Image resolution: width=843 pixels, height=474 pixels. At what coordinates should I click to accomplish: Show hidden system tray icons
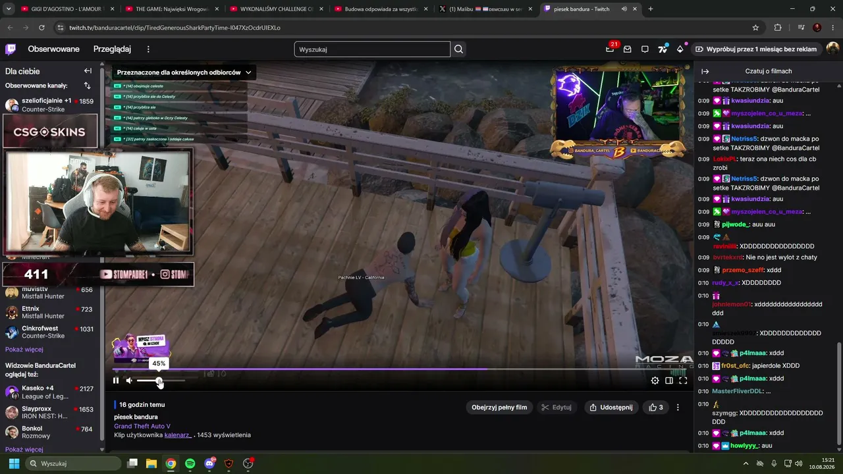[746, 463]
